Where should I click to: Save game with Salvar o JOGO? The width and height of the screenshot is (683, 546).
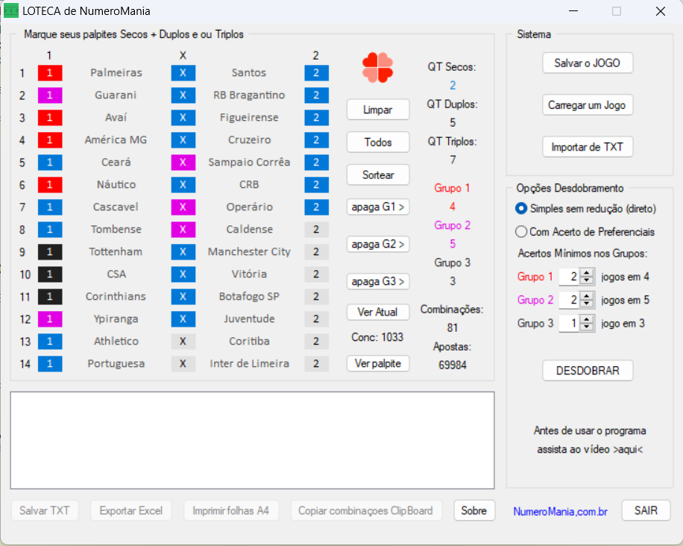point(588,63)
